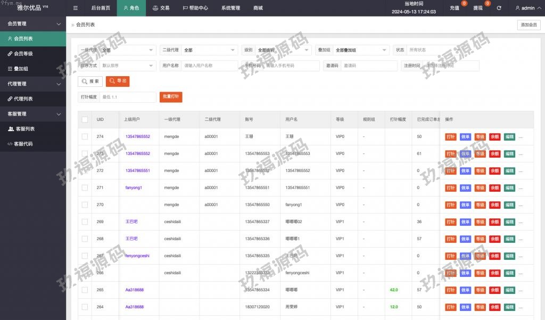Click the orange 批量打针 button
The width and height of the screenshot is (545, 320).
171,97
